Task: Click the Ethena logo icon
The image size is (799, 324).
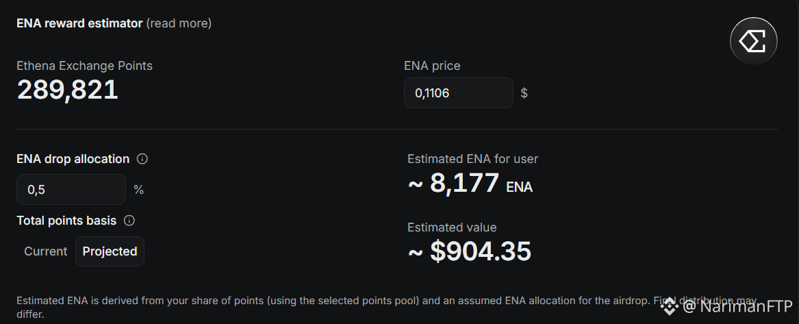Action: coord(753,40)
